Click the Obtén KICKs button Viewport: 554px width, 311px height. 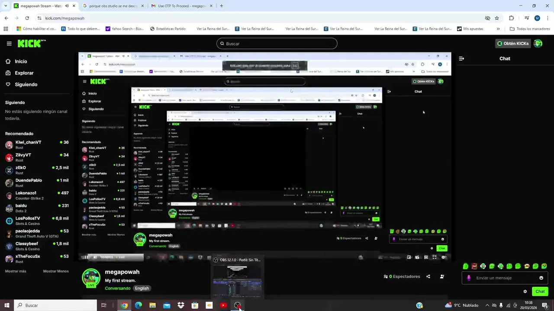coord(513,44)
